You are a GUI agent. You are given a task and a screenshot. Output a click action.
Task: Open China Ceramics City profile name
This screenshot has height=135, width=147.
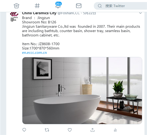(x=39, y=13)
